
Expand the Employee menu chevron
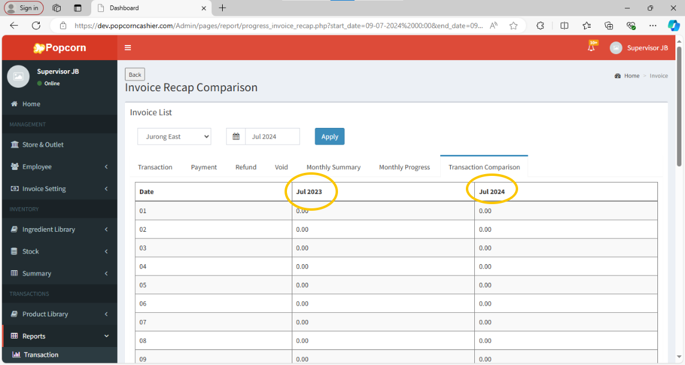tap(106, 167)
